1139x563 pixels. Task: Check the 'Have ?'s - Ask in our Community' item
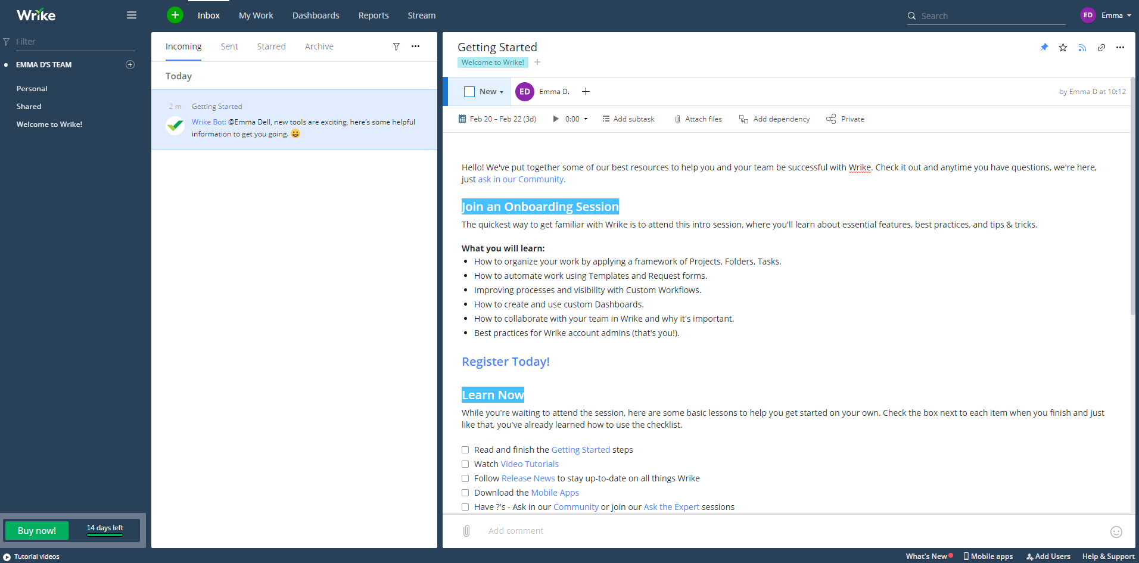[x=465, y=507]
